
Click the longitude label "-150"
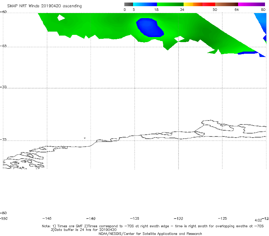[4, 219]
